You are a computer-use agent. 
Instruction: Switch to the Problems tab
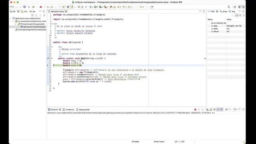(x=68, y=110)
